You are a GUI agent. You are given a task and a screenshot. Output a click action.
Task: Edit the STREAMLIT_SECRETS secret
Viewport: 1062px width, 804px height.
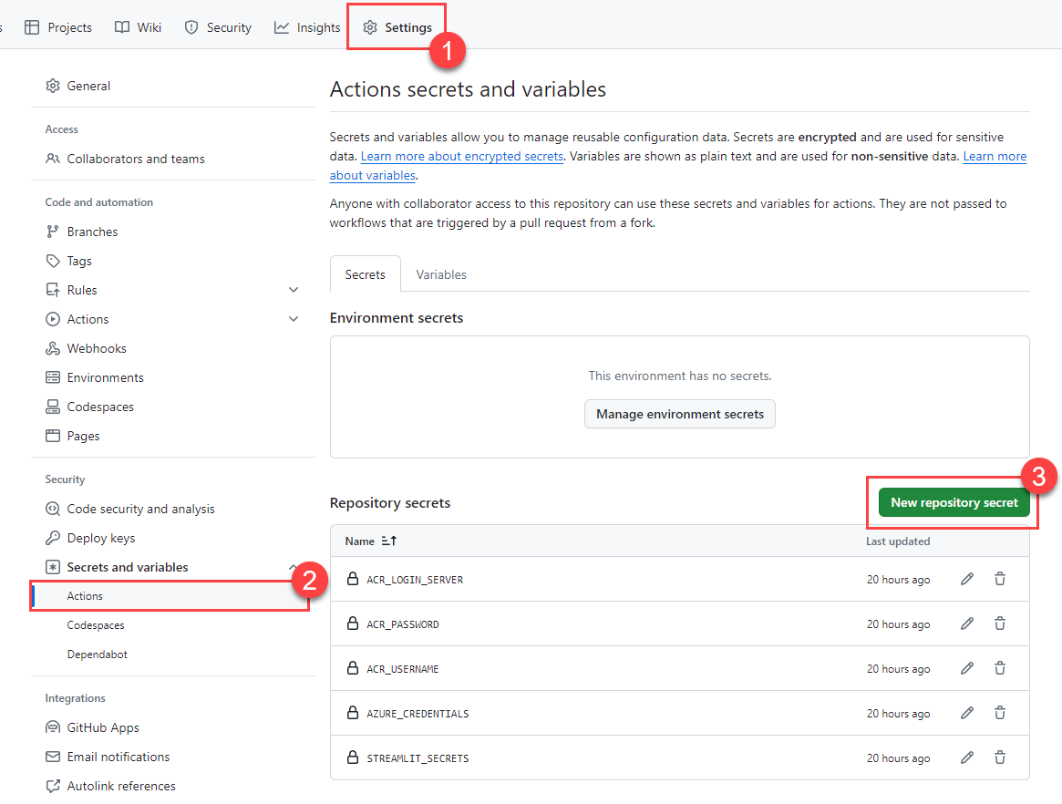(x=966, y=758)
